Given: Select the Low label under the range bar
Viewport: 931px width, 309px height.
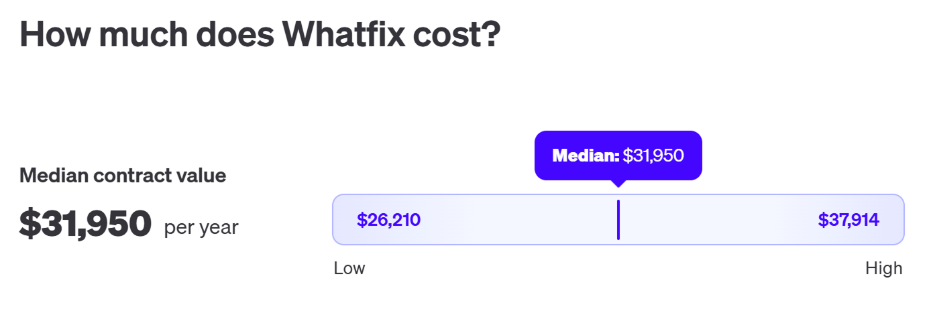Looking at the screenshot, I should coord(349,269).
